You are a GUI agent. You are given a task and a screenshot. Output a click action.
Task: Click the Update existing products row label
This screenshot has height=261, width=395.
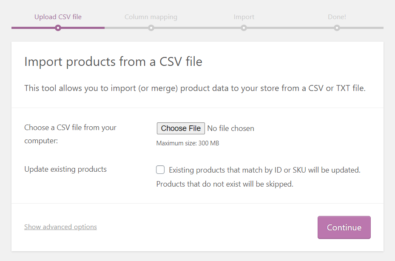(x=65, y=169)
